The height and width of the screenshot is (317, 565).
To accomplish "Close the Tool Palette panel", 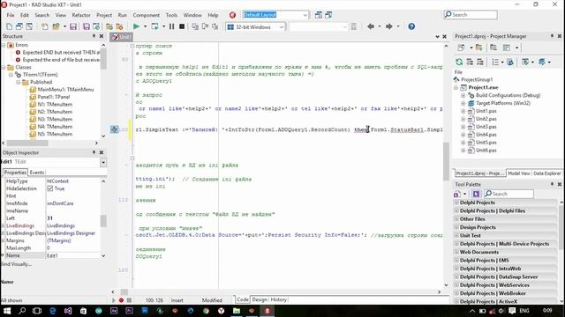I will (560, 184).
